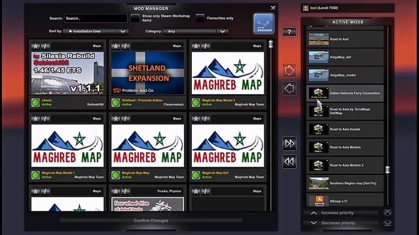Open the Steam Workshop button
Screen dimensions: 419x235
[x=264, y=23]
